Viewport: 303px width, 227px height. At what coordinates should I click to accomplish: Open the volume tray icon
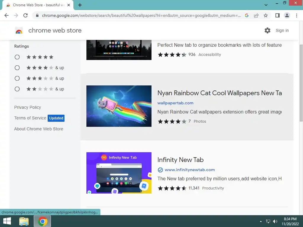[275, 221]
